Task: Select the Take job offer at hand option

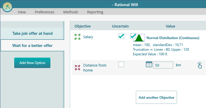Action: tap(32, 34)
